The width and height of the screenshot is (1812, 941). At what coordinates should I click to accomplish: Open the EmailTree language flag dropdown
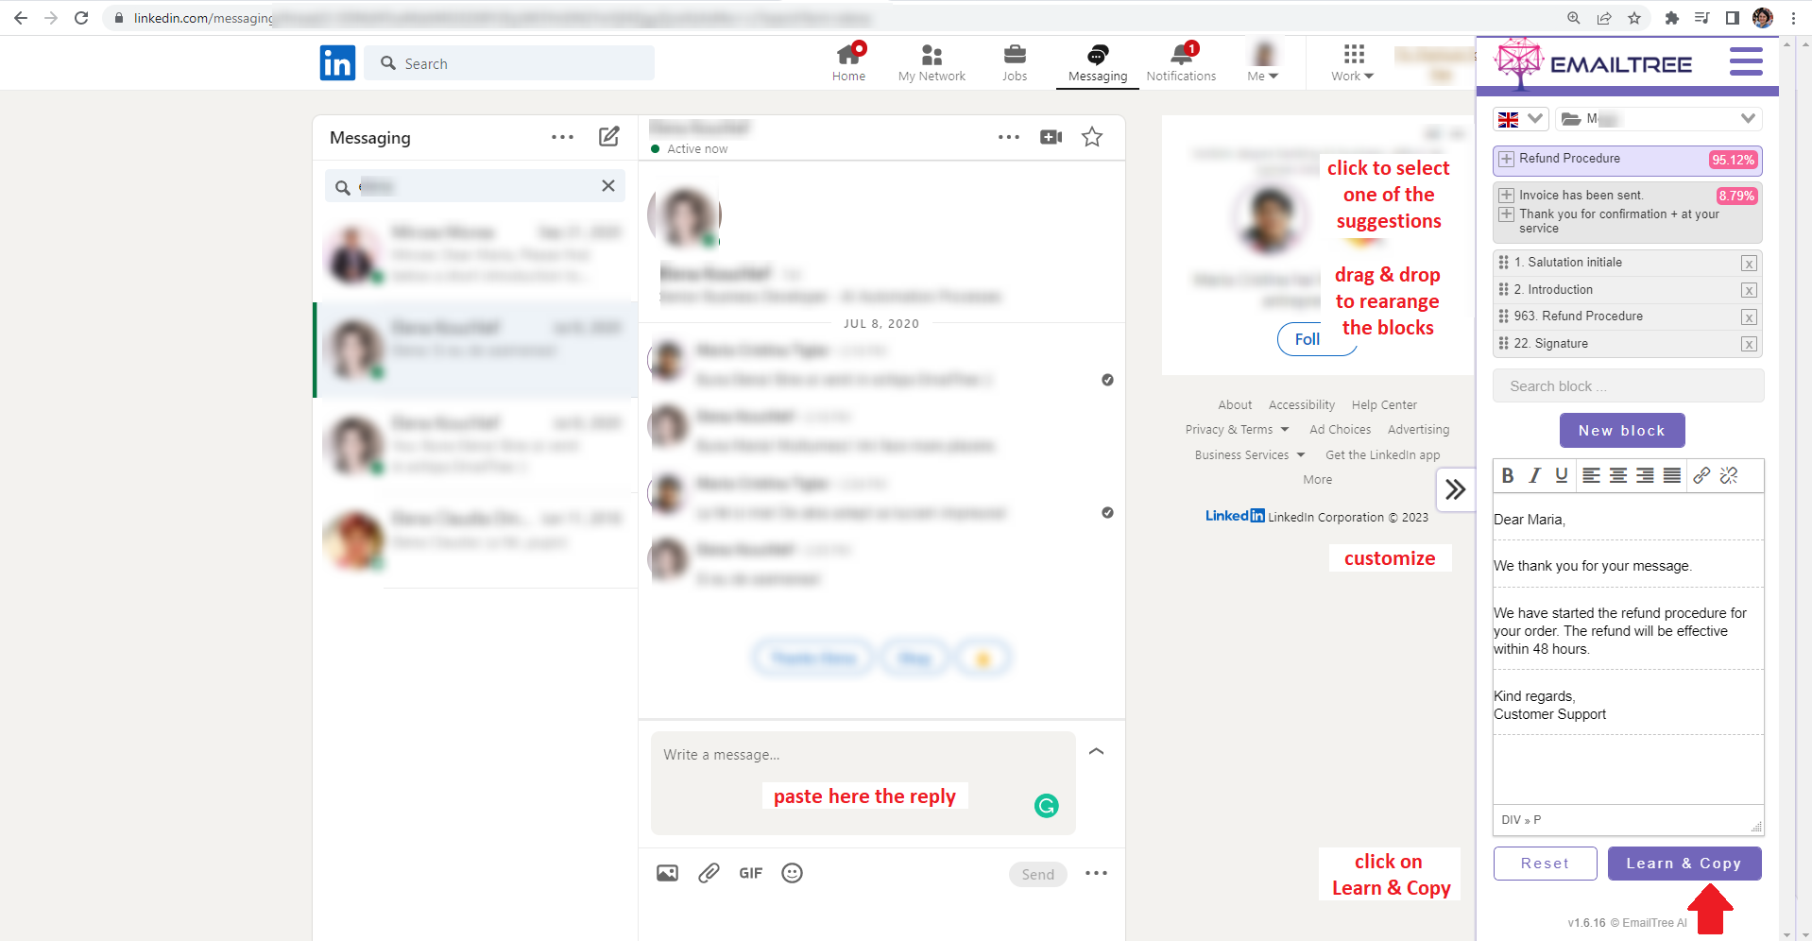click(1520, 119)
